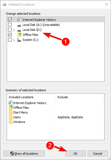Check the Local Disk (A:) checkbox
This screenshot has width=111, height=160.
tap(10, 25)
